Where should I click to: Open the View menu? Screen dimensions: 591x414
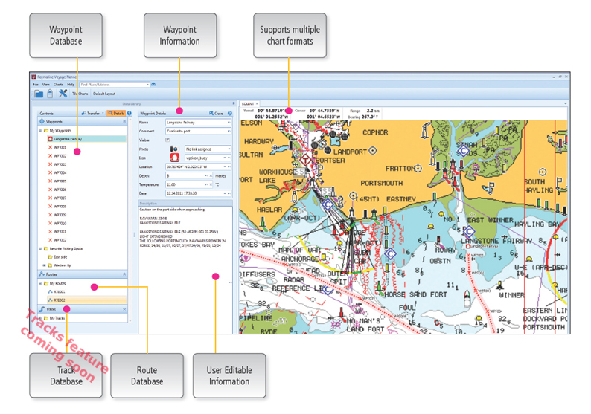(x=46, y=85)
